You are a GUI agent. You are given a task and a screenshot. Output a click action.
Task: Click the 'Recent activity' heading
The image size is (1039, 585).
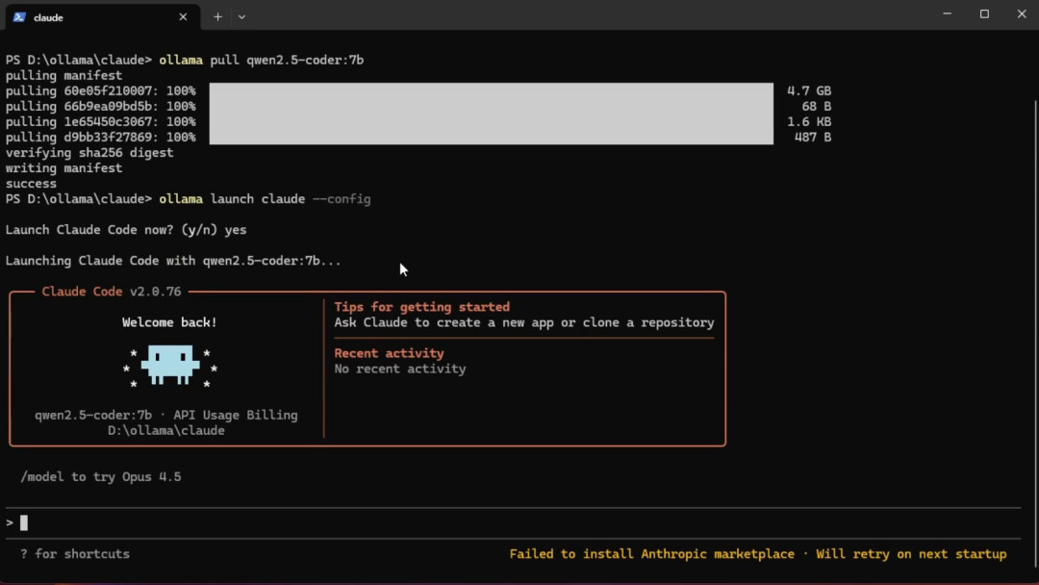point(389,353)
